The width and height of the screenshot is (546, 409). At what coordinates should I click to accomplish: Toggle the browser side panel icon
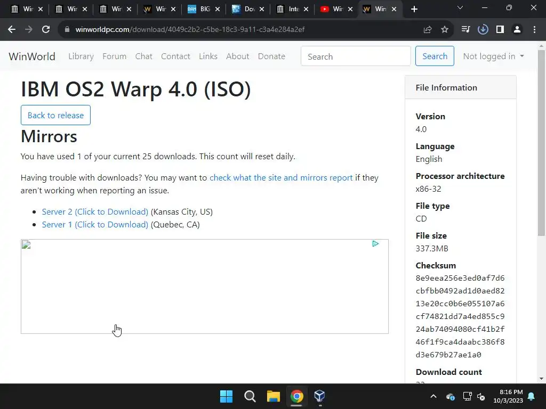pos(500,30)
